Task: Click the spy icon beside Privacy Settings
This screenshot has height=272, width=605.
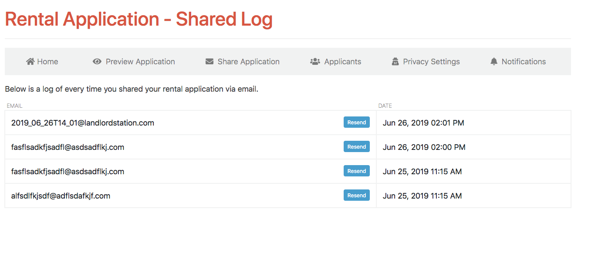Action: click(395, 62)
